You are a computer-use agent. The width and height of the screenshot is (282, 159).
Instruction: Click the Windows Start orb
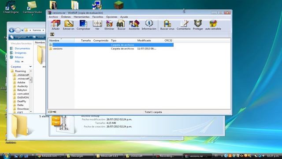[x=7, y=155]
